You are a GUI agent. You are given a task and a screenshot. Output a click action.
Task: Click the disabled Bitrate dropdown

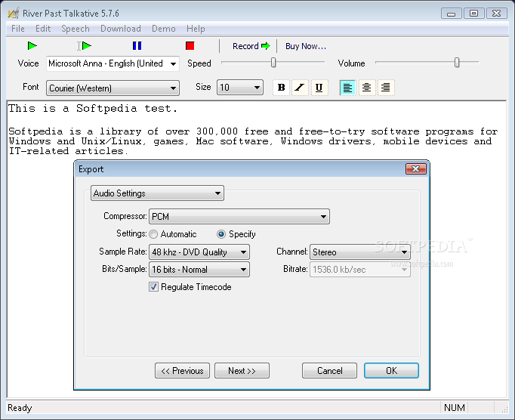point(360,270)
